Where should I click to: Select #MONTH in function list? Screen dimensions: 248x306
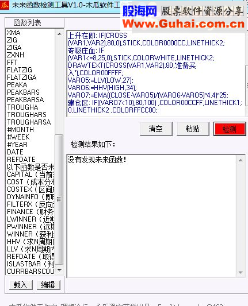tap(20, 129)
